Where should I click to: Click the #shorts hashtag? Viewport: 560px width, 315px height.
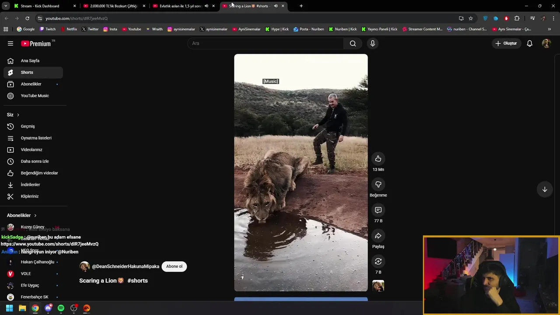click(137, 280)
